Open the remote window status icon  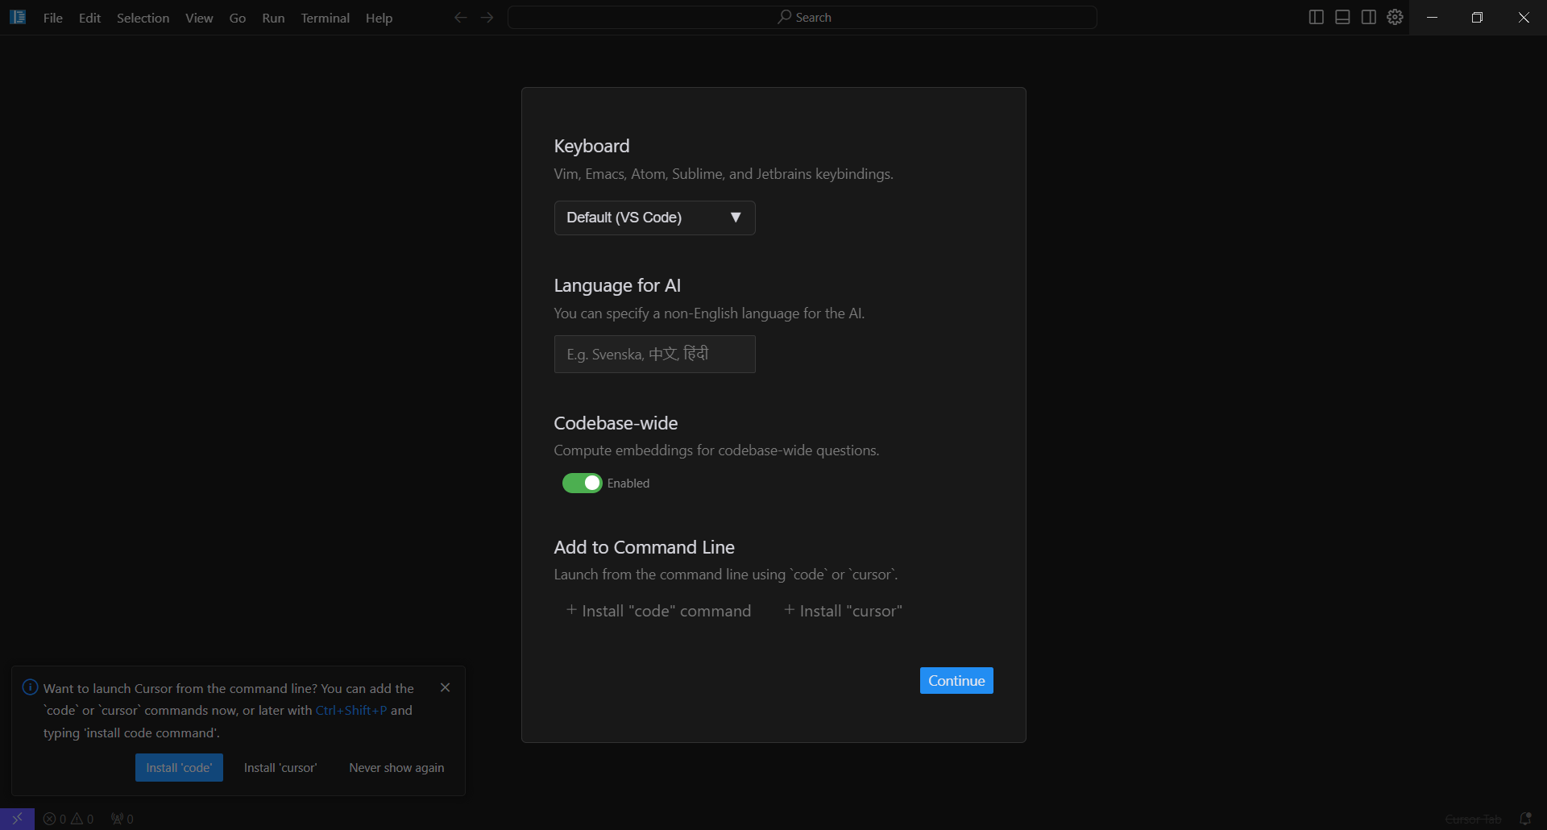click(x=17, y=819)
